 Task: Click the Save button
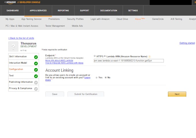click(55, 94)
